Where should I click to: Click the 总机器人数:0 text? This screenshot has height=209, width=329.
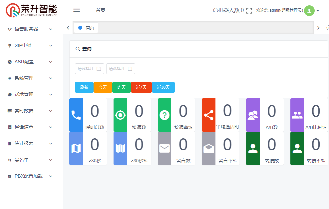coord(228,10)
